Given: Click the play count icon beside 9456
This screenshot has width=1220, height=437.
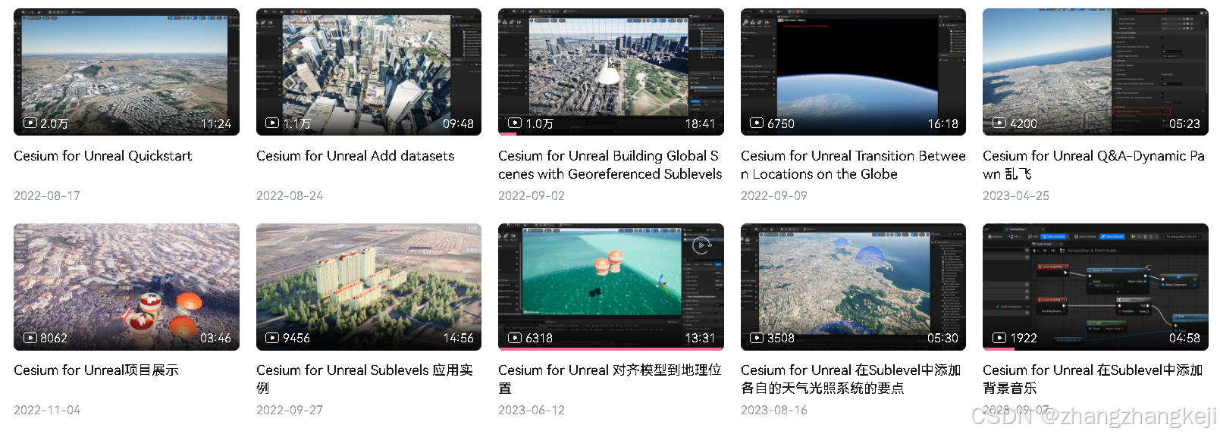Looking at the screenshot, I should [272, 338].
